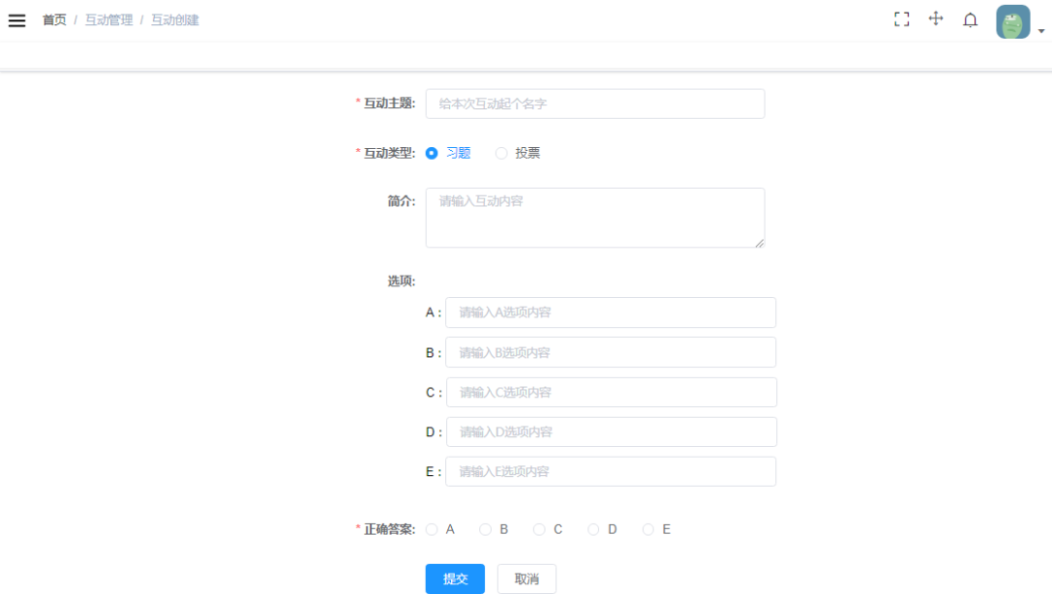Mark answer A as correct
Screen dimensions: 1052x594
click(432, 529)
